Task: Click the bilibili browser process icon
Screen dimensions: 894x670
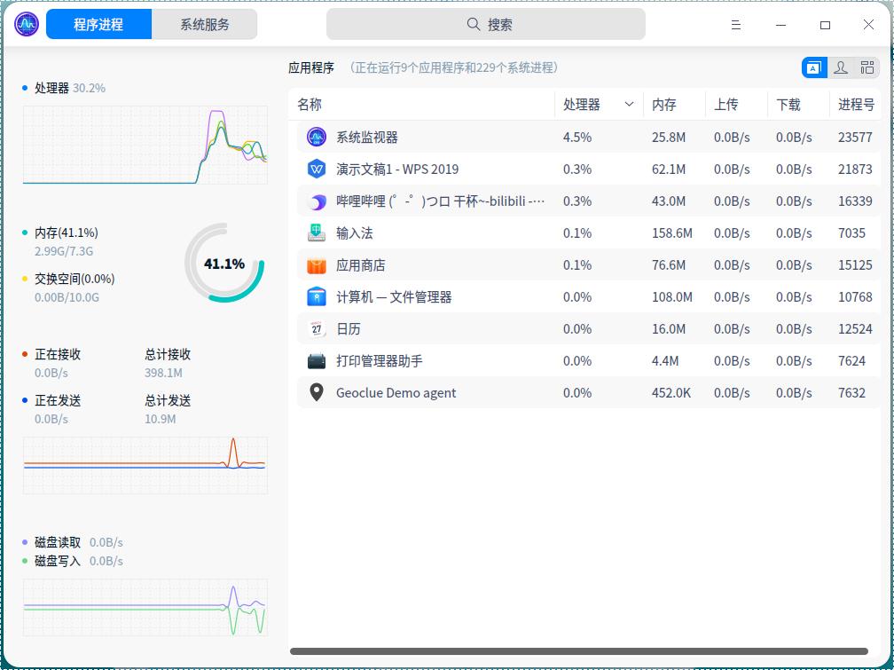Action: tap(317, 201)
